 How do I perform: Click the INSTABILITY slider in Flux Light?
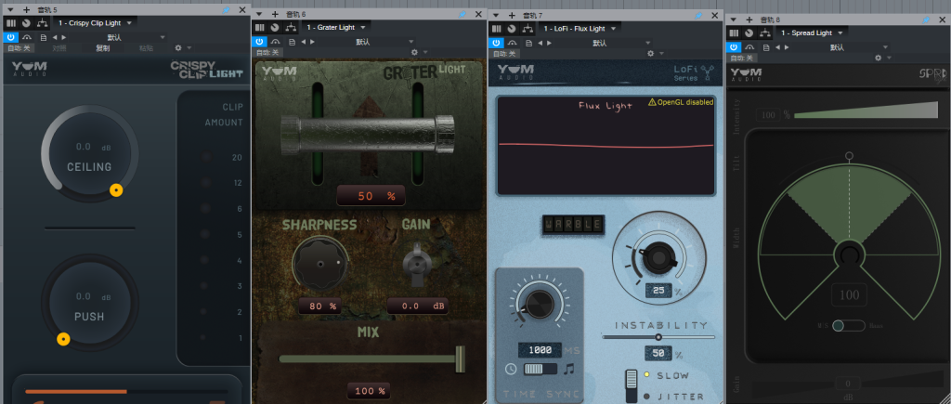(658, 336)
